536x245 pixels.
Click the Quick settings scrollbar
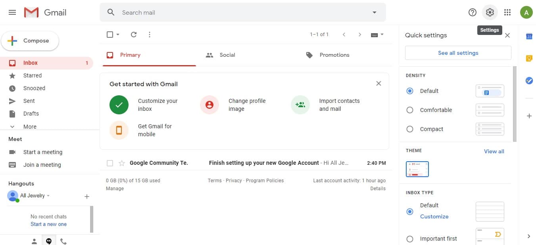pyautogui.click(x=515, y=104)
